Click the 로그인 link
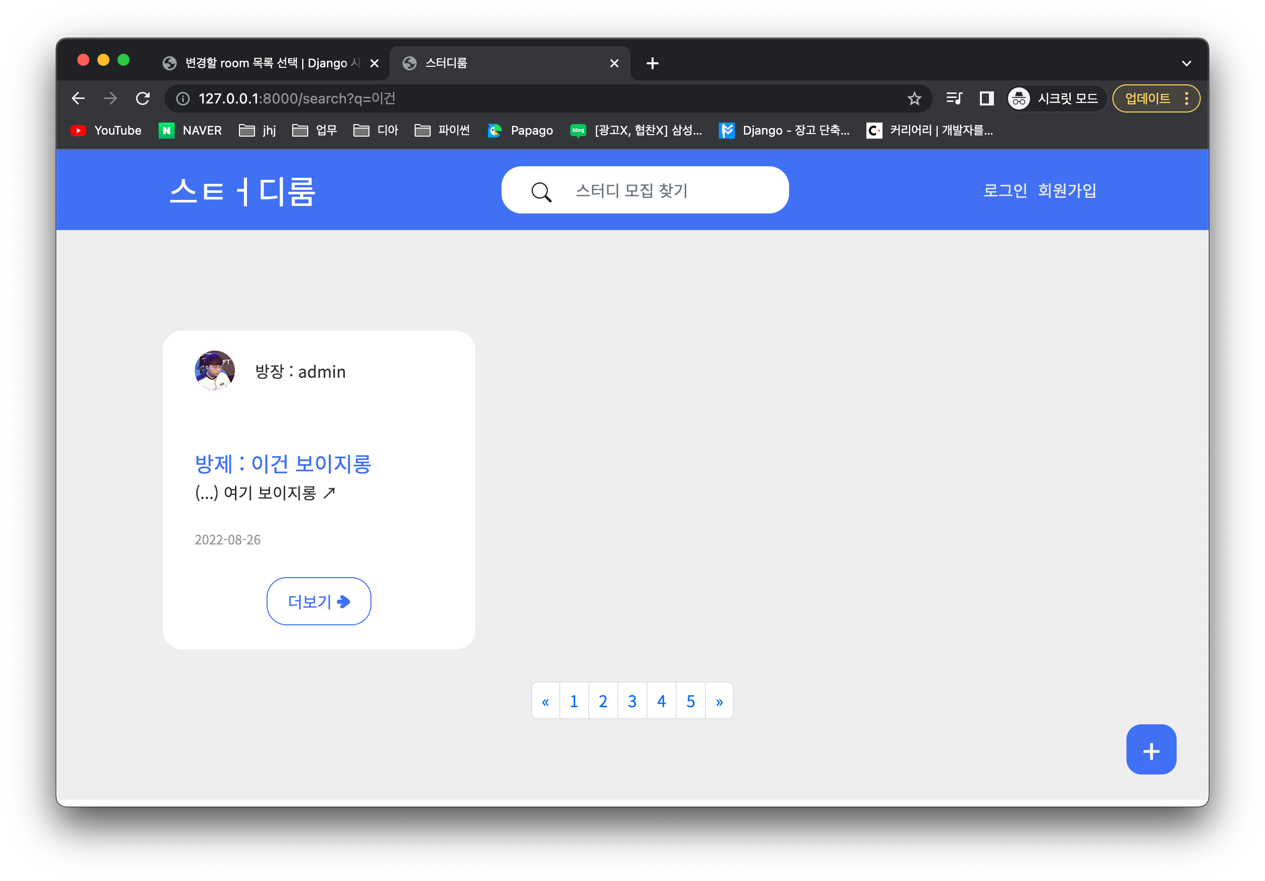Image resolution: width=1265 pixels, height=881 pixels. [1005, 191]
